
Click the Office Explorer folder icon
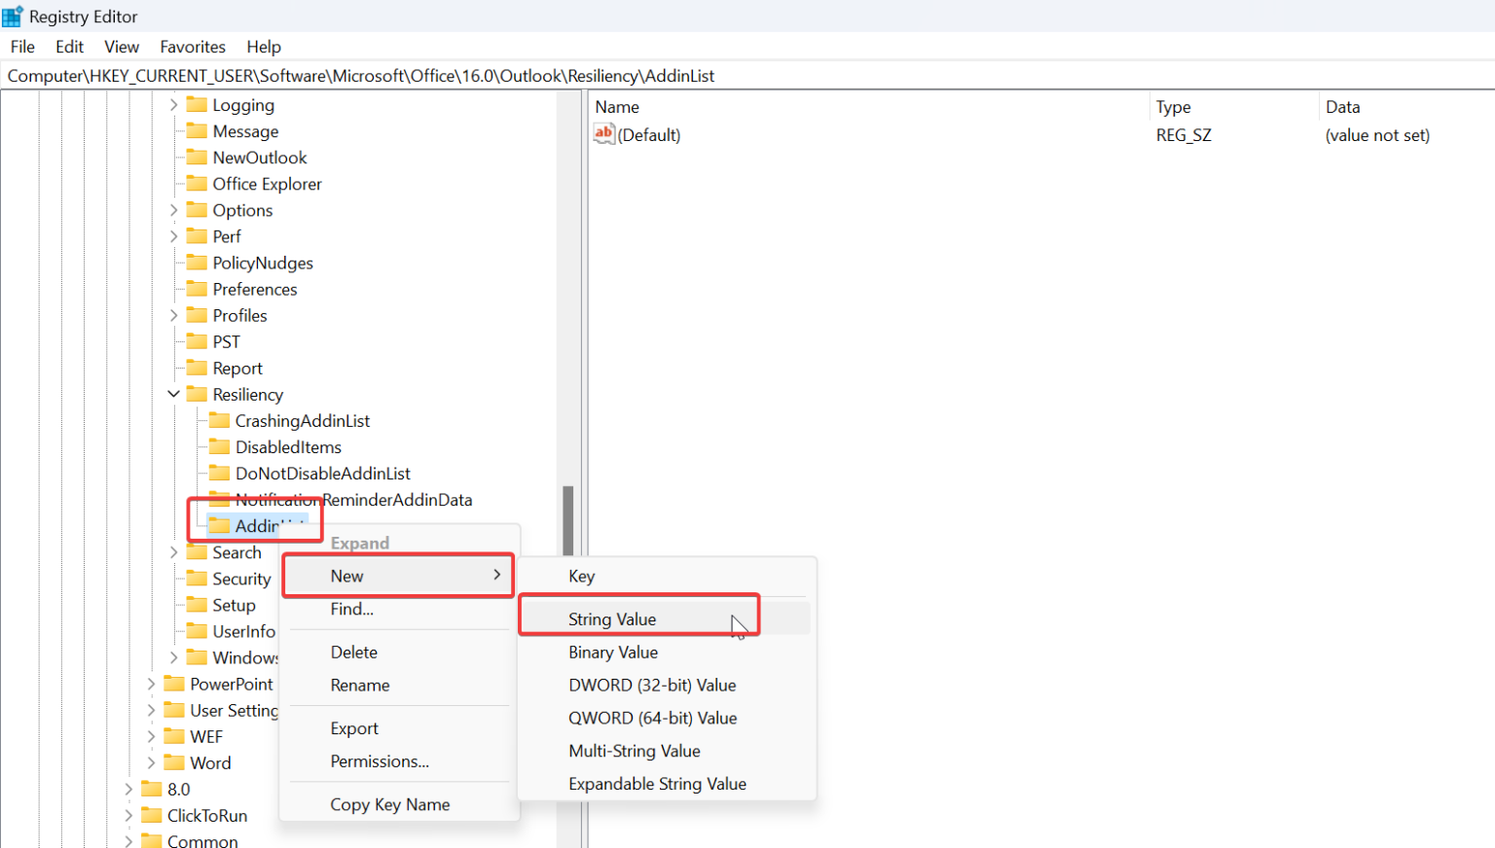(197, 183)
